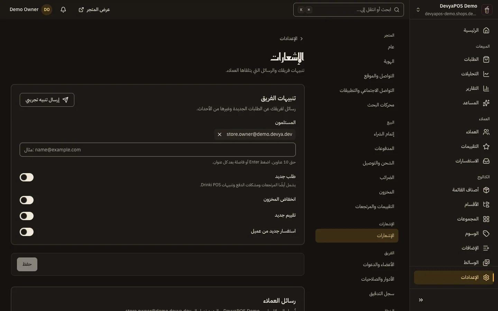Viewport: 498px width, 311px height.
Task: Open the محركات البحث settings section
Action: 357,105
